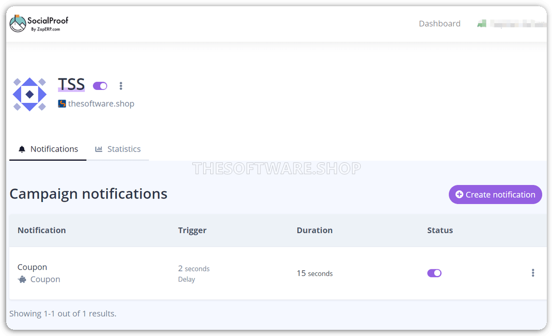The width and height of the screenshot is (553, 336).
Task: Click the bell icon on Notifications tab
Action: click(22, 149)
